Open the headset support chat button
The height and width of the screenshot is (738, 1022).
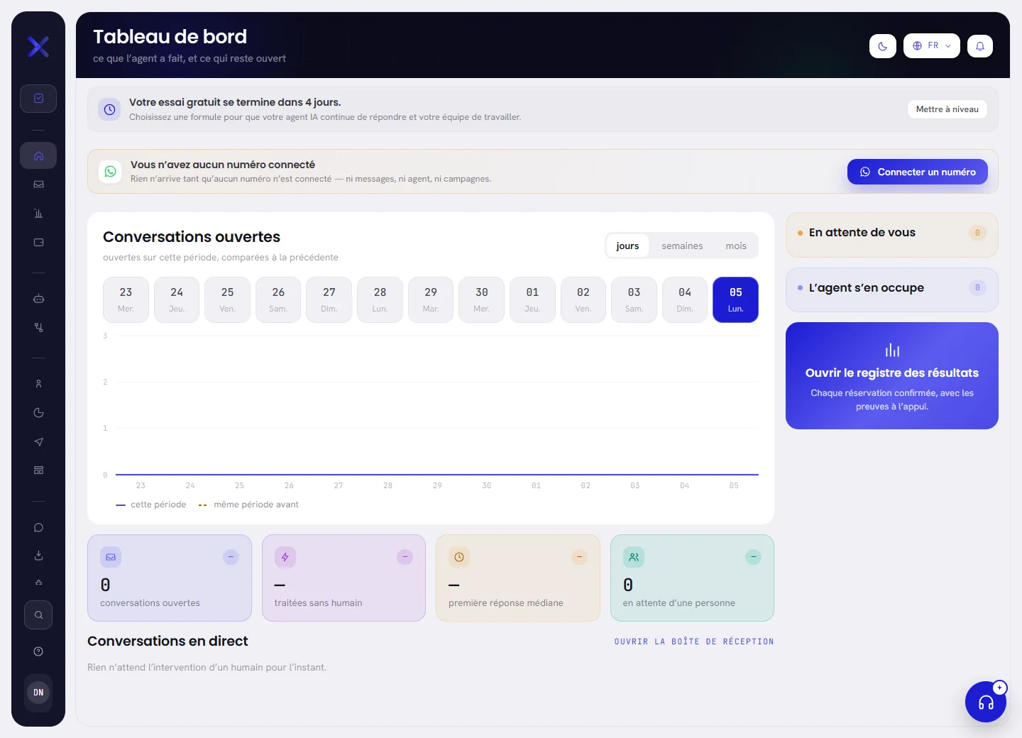click(986, 702)
